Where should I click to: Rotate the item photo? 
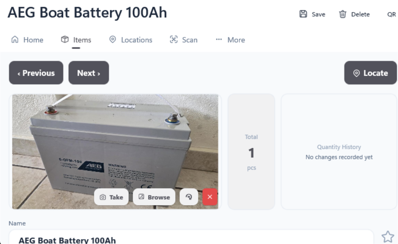click(189, 197)
